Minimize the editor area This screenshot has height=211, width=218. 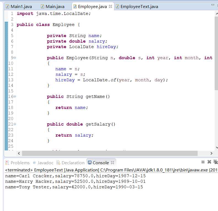[x=212, y=5]
